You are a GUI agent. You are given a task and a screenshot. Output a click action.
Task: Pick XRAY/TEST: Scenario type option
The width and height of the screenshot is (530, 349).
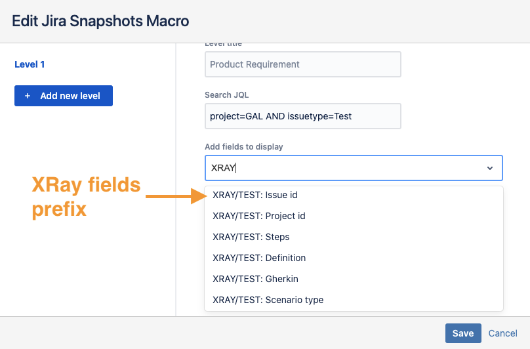[x=354, y=300]
